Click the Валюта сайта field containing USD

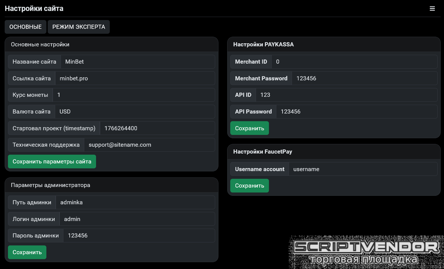135,112
